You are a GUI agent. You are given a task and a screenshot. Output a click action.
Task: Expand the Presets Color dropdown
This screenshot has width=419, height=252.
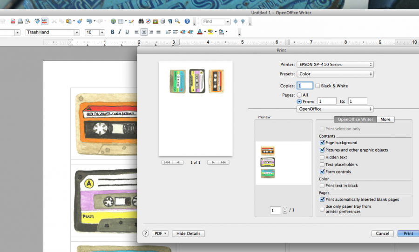coord(335,74)
